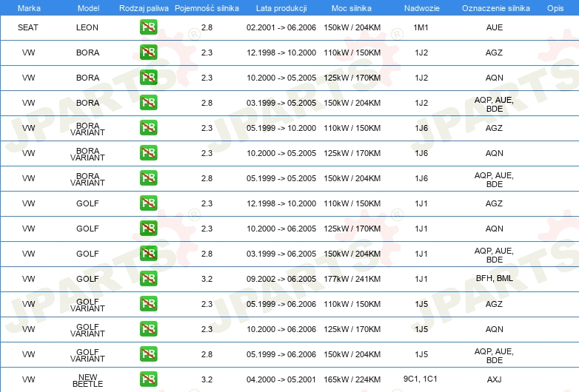Click the '3.2' engine capacity in the New Beetle row
Viewport: 579px width, 392px height.
[x=207, y=379]
